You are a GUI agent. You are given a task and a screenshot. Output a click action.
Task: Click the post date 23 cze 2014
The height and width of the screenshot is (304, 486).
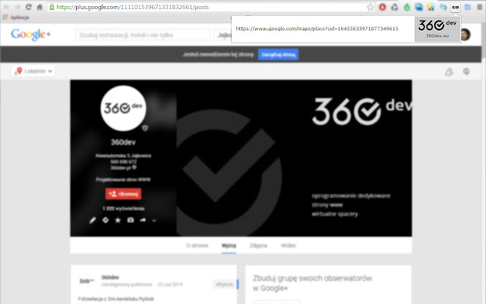coord(170,284)
